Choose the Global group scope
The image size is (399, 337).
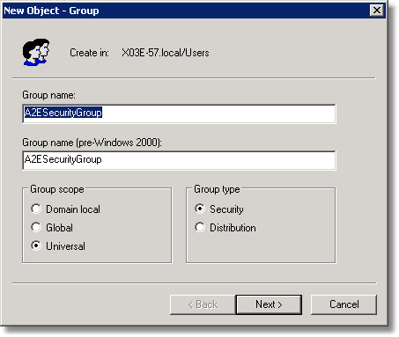[x=52, y=228]
